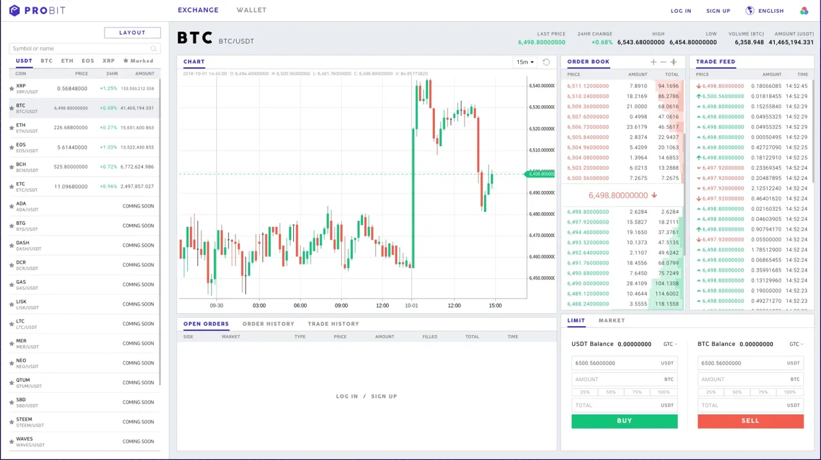Screen dimensions: 821x460
Task: Select the BTC market tab
Action: [x=47, y=61]
